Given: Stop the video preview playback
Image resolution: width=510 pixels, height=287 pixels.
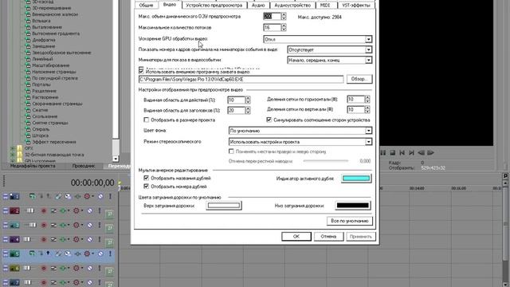Looking at the screenshot, I should click(x=393, y=152).
